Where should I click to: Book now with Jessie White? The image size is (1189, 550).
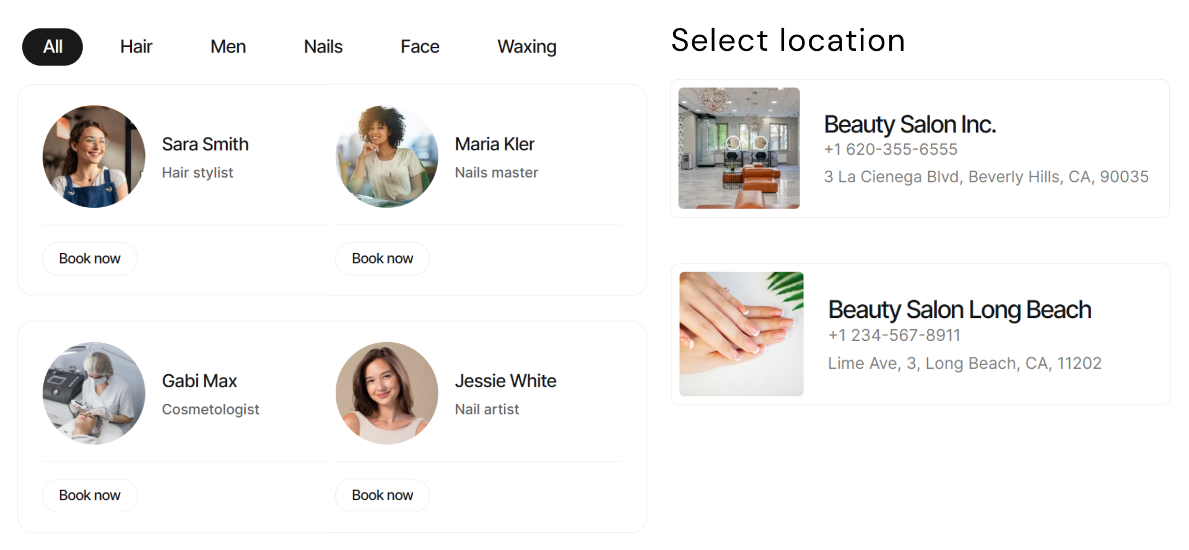click(381, 495)
